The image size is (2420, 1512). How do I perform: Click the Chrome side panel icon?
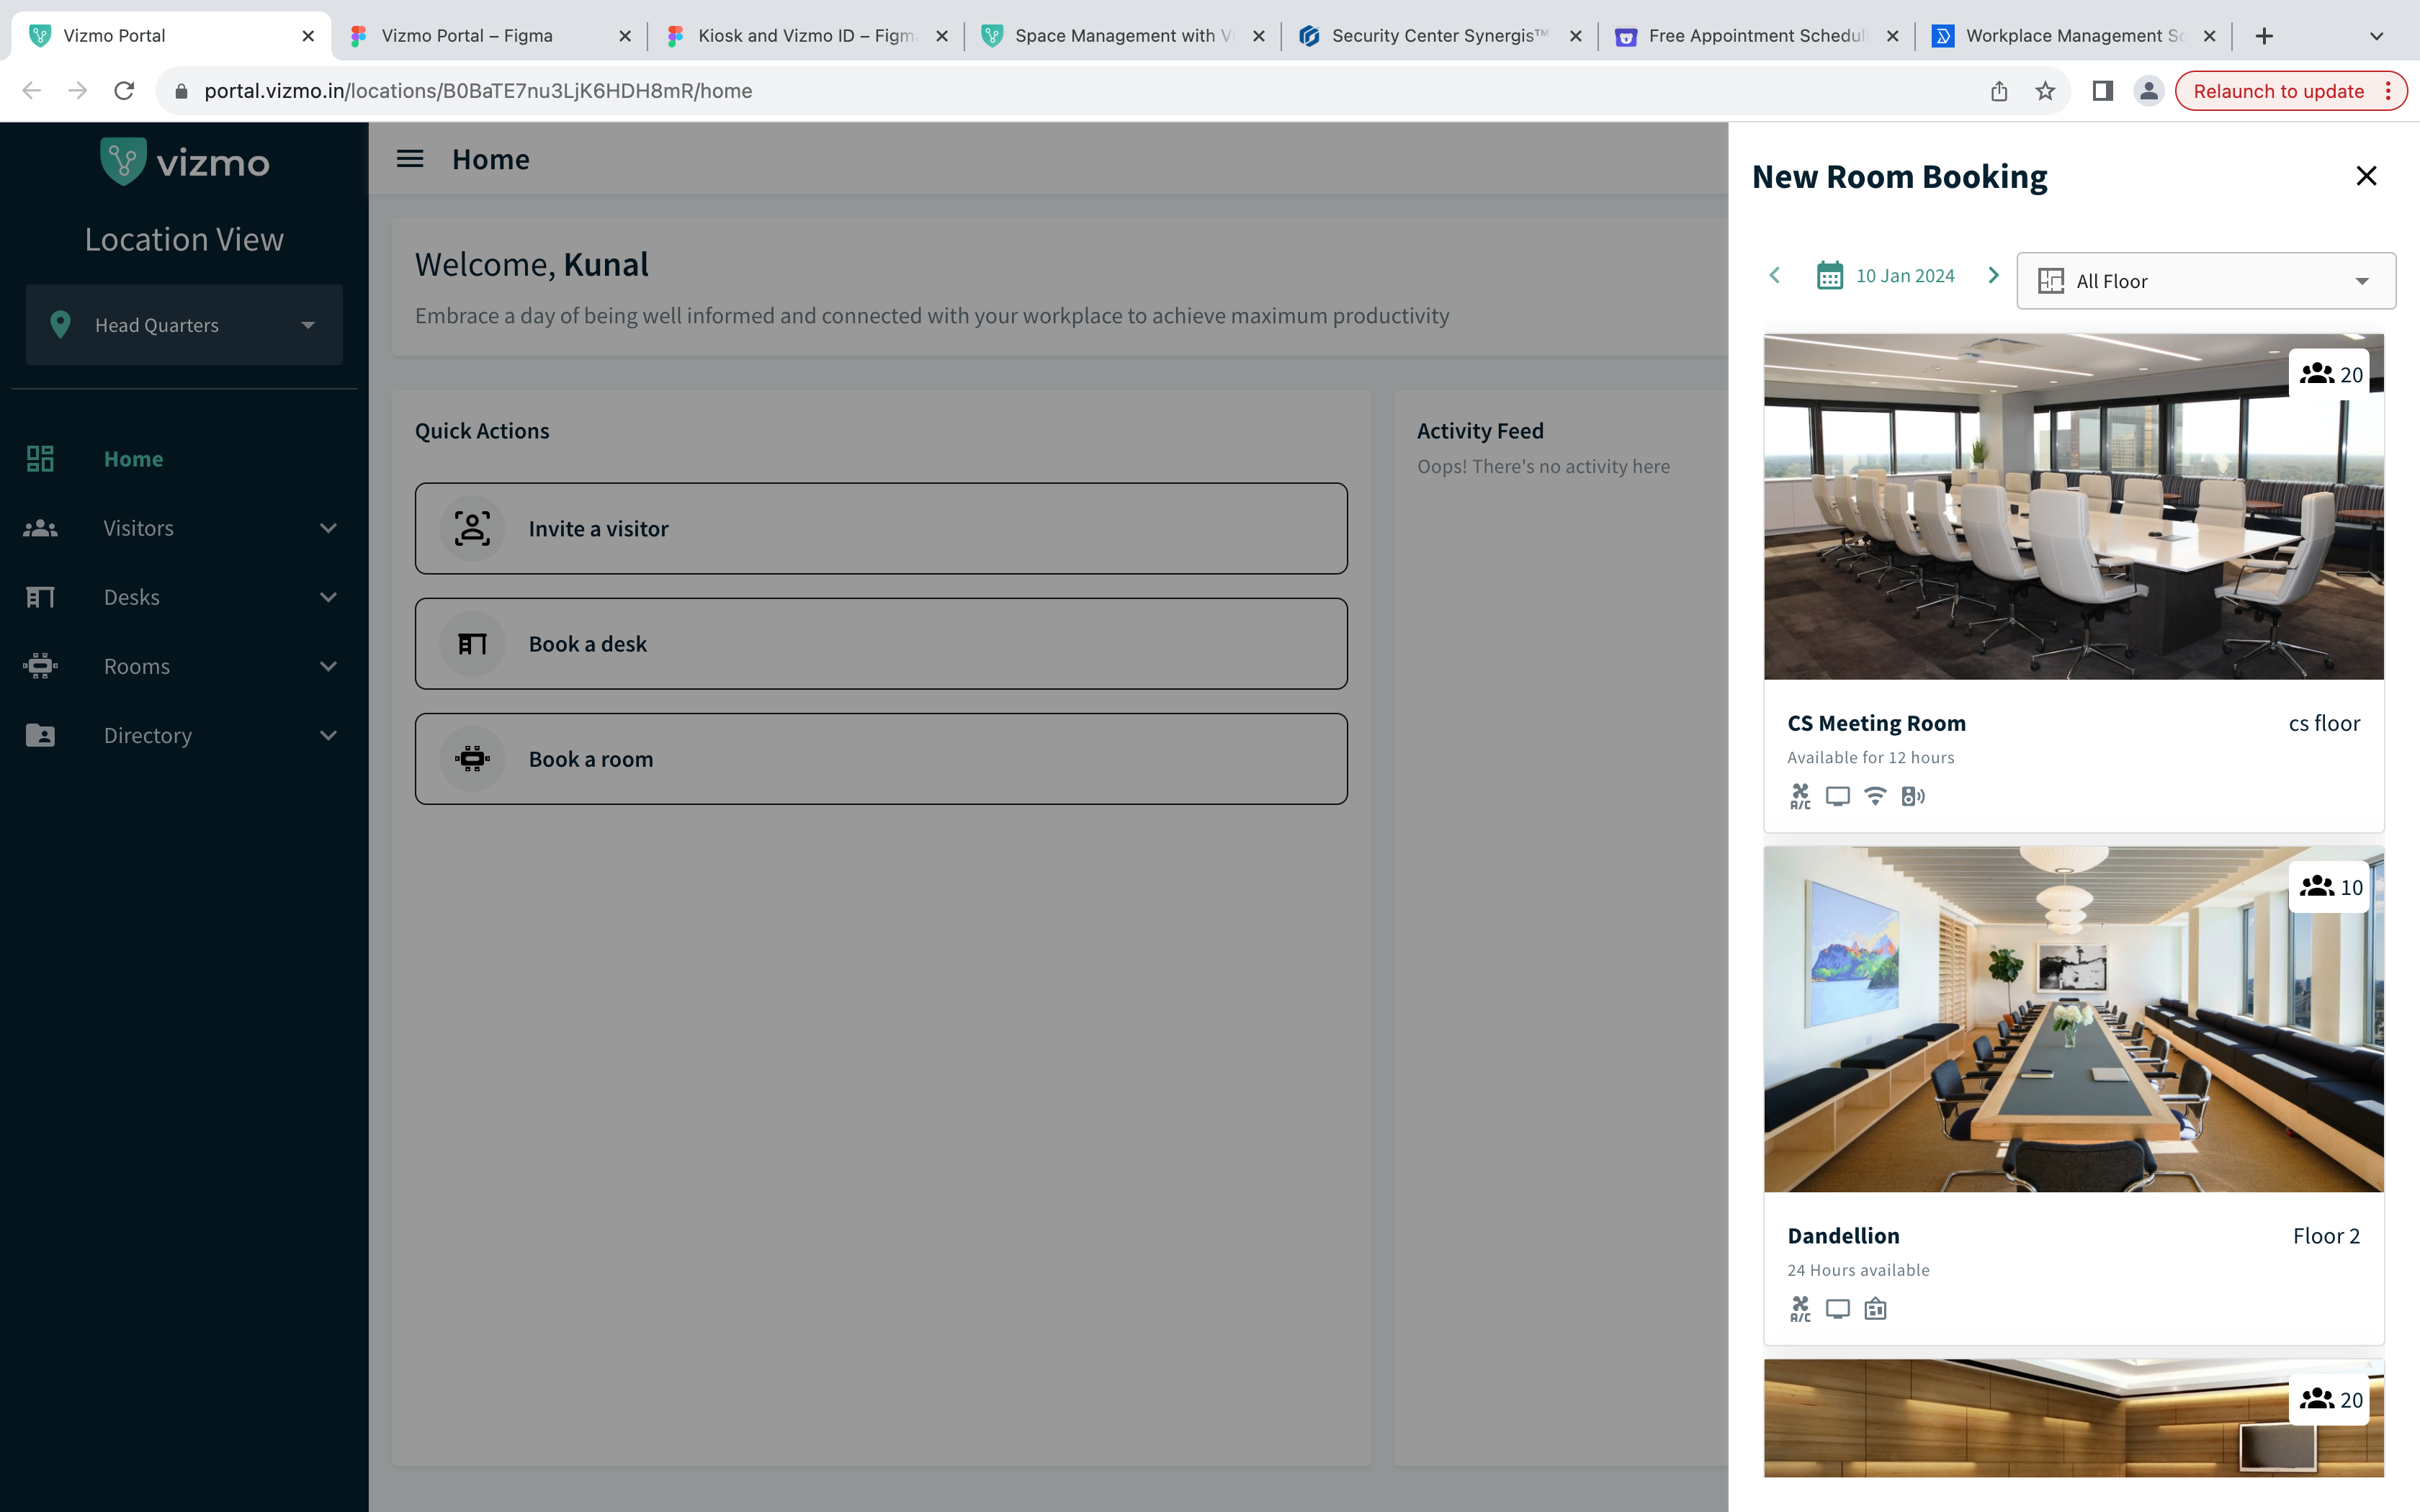[2102, 91]
